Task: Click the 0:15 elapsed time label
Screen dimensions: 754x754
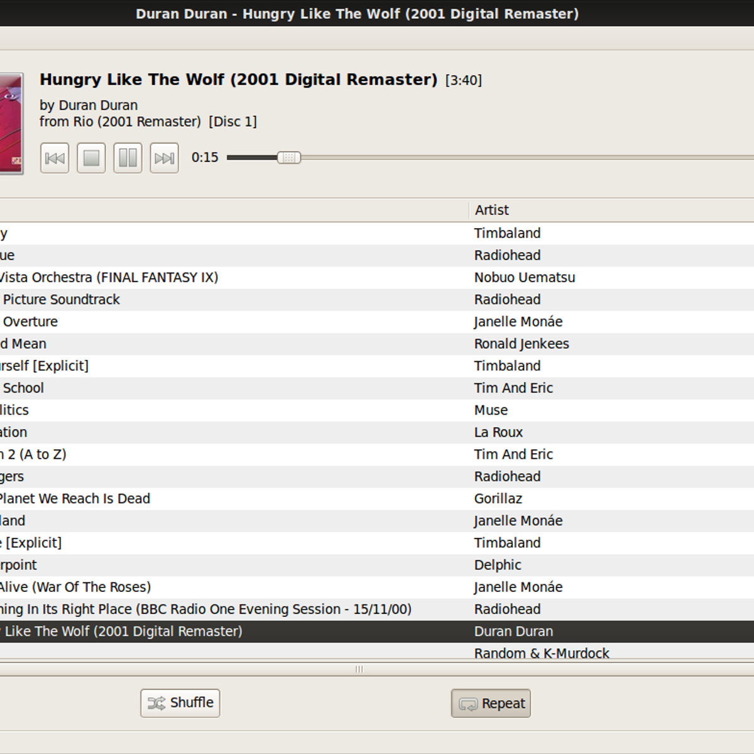Action: tap(205, 157)
